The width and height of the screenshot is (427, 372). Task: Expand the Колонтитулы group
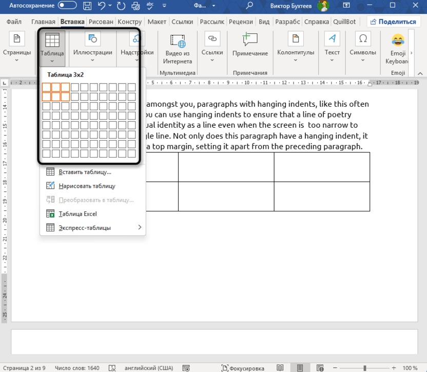(x=296, y=47)
